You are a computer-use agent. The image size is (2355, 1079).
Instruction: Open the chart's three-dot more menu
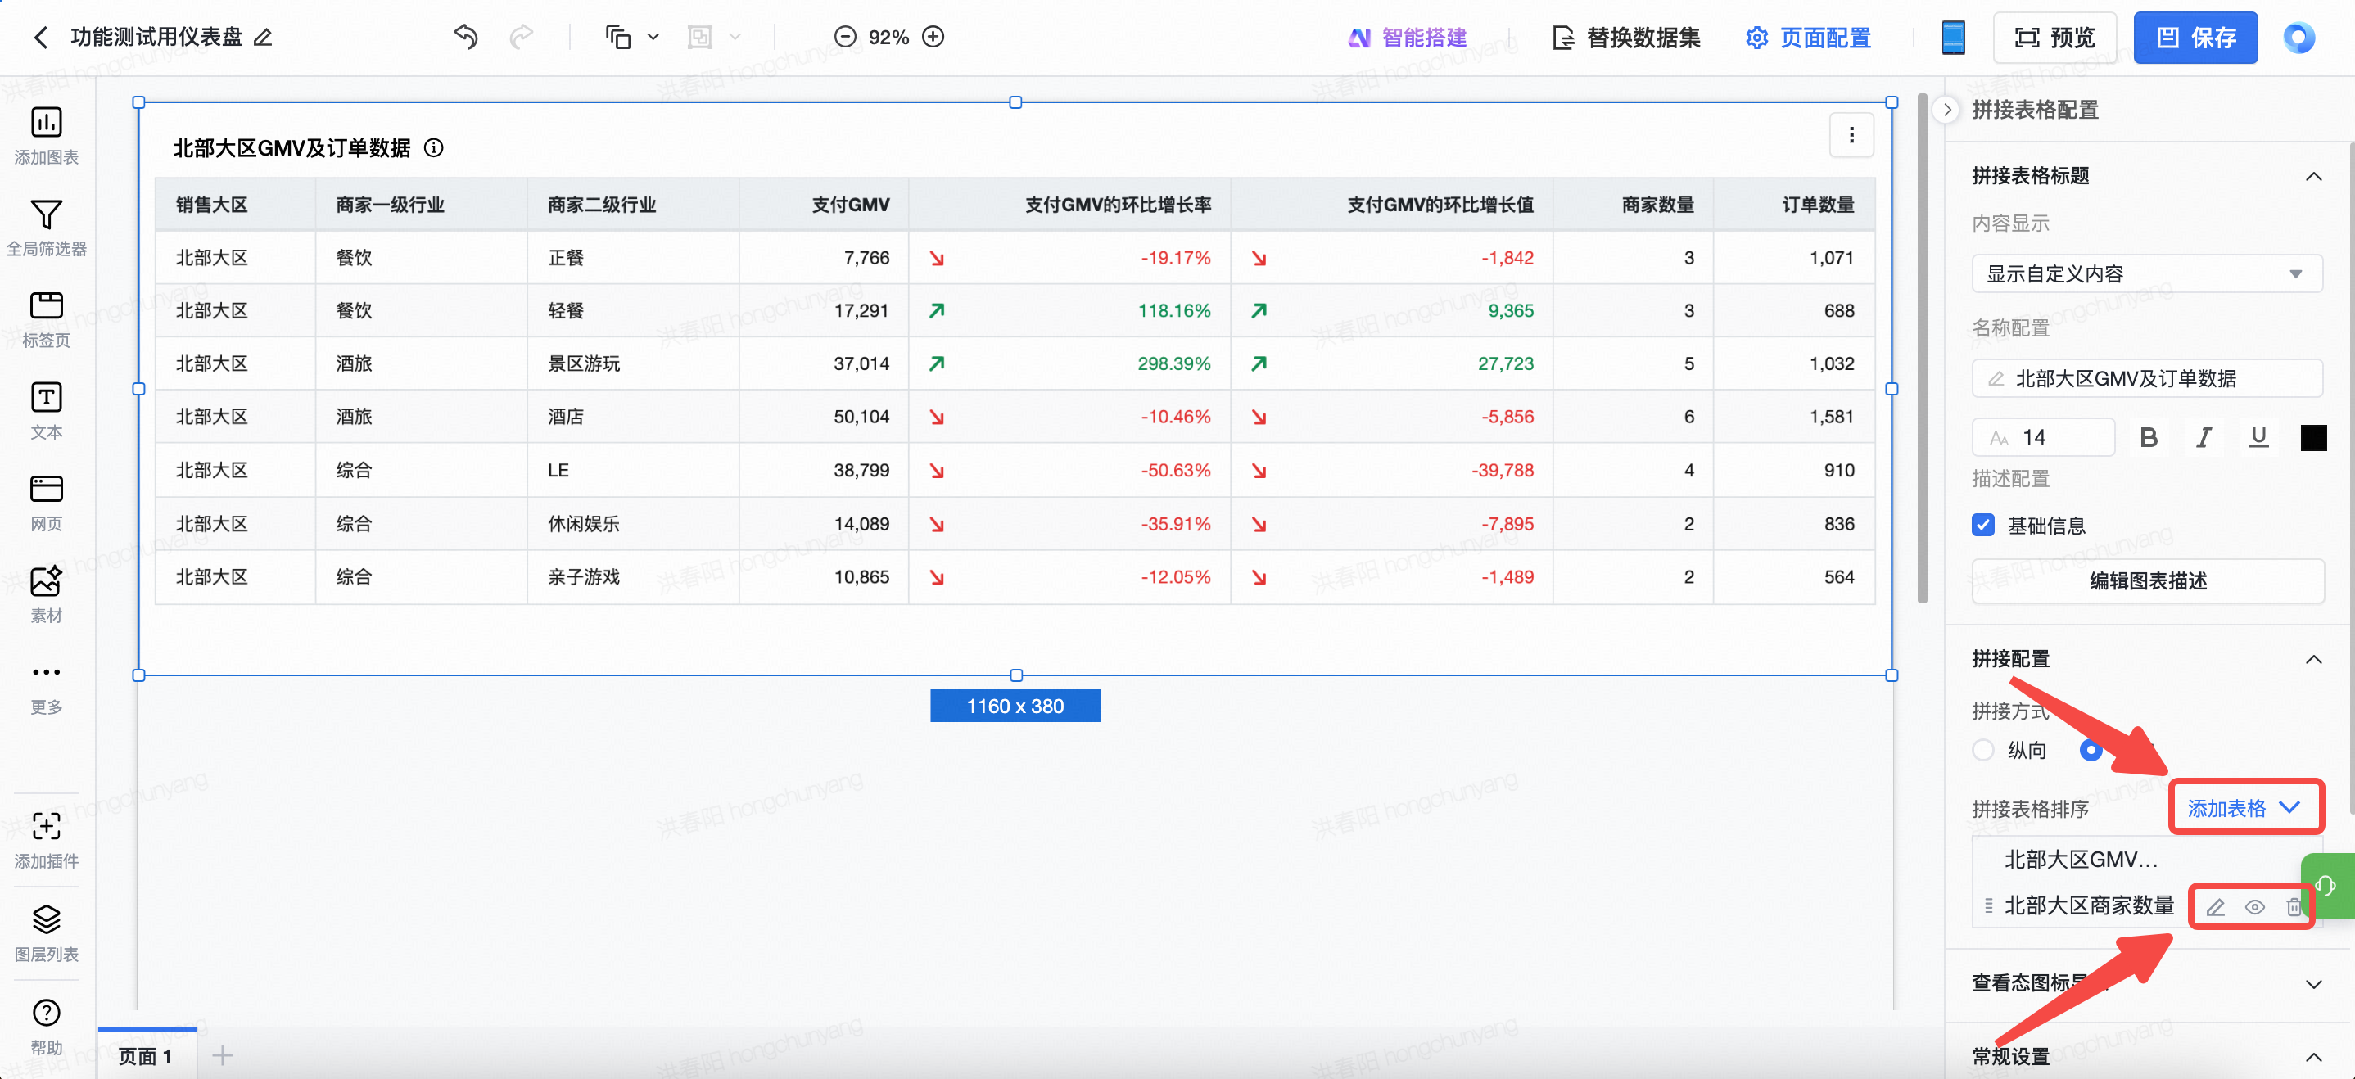point(1851,135)
